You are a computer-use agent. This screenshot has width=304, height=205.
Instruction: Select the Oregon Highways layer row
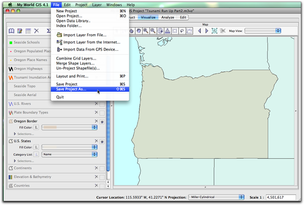tap(29, 68)
